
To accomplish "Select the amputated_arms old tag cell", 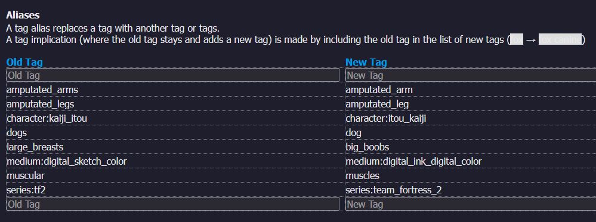I will 175,90.
